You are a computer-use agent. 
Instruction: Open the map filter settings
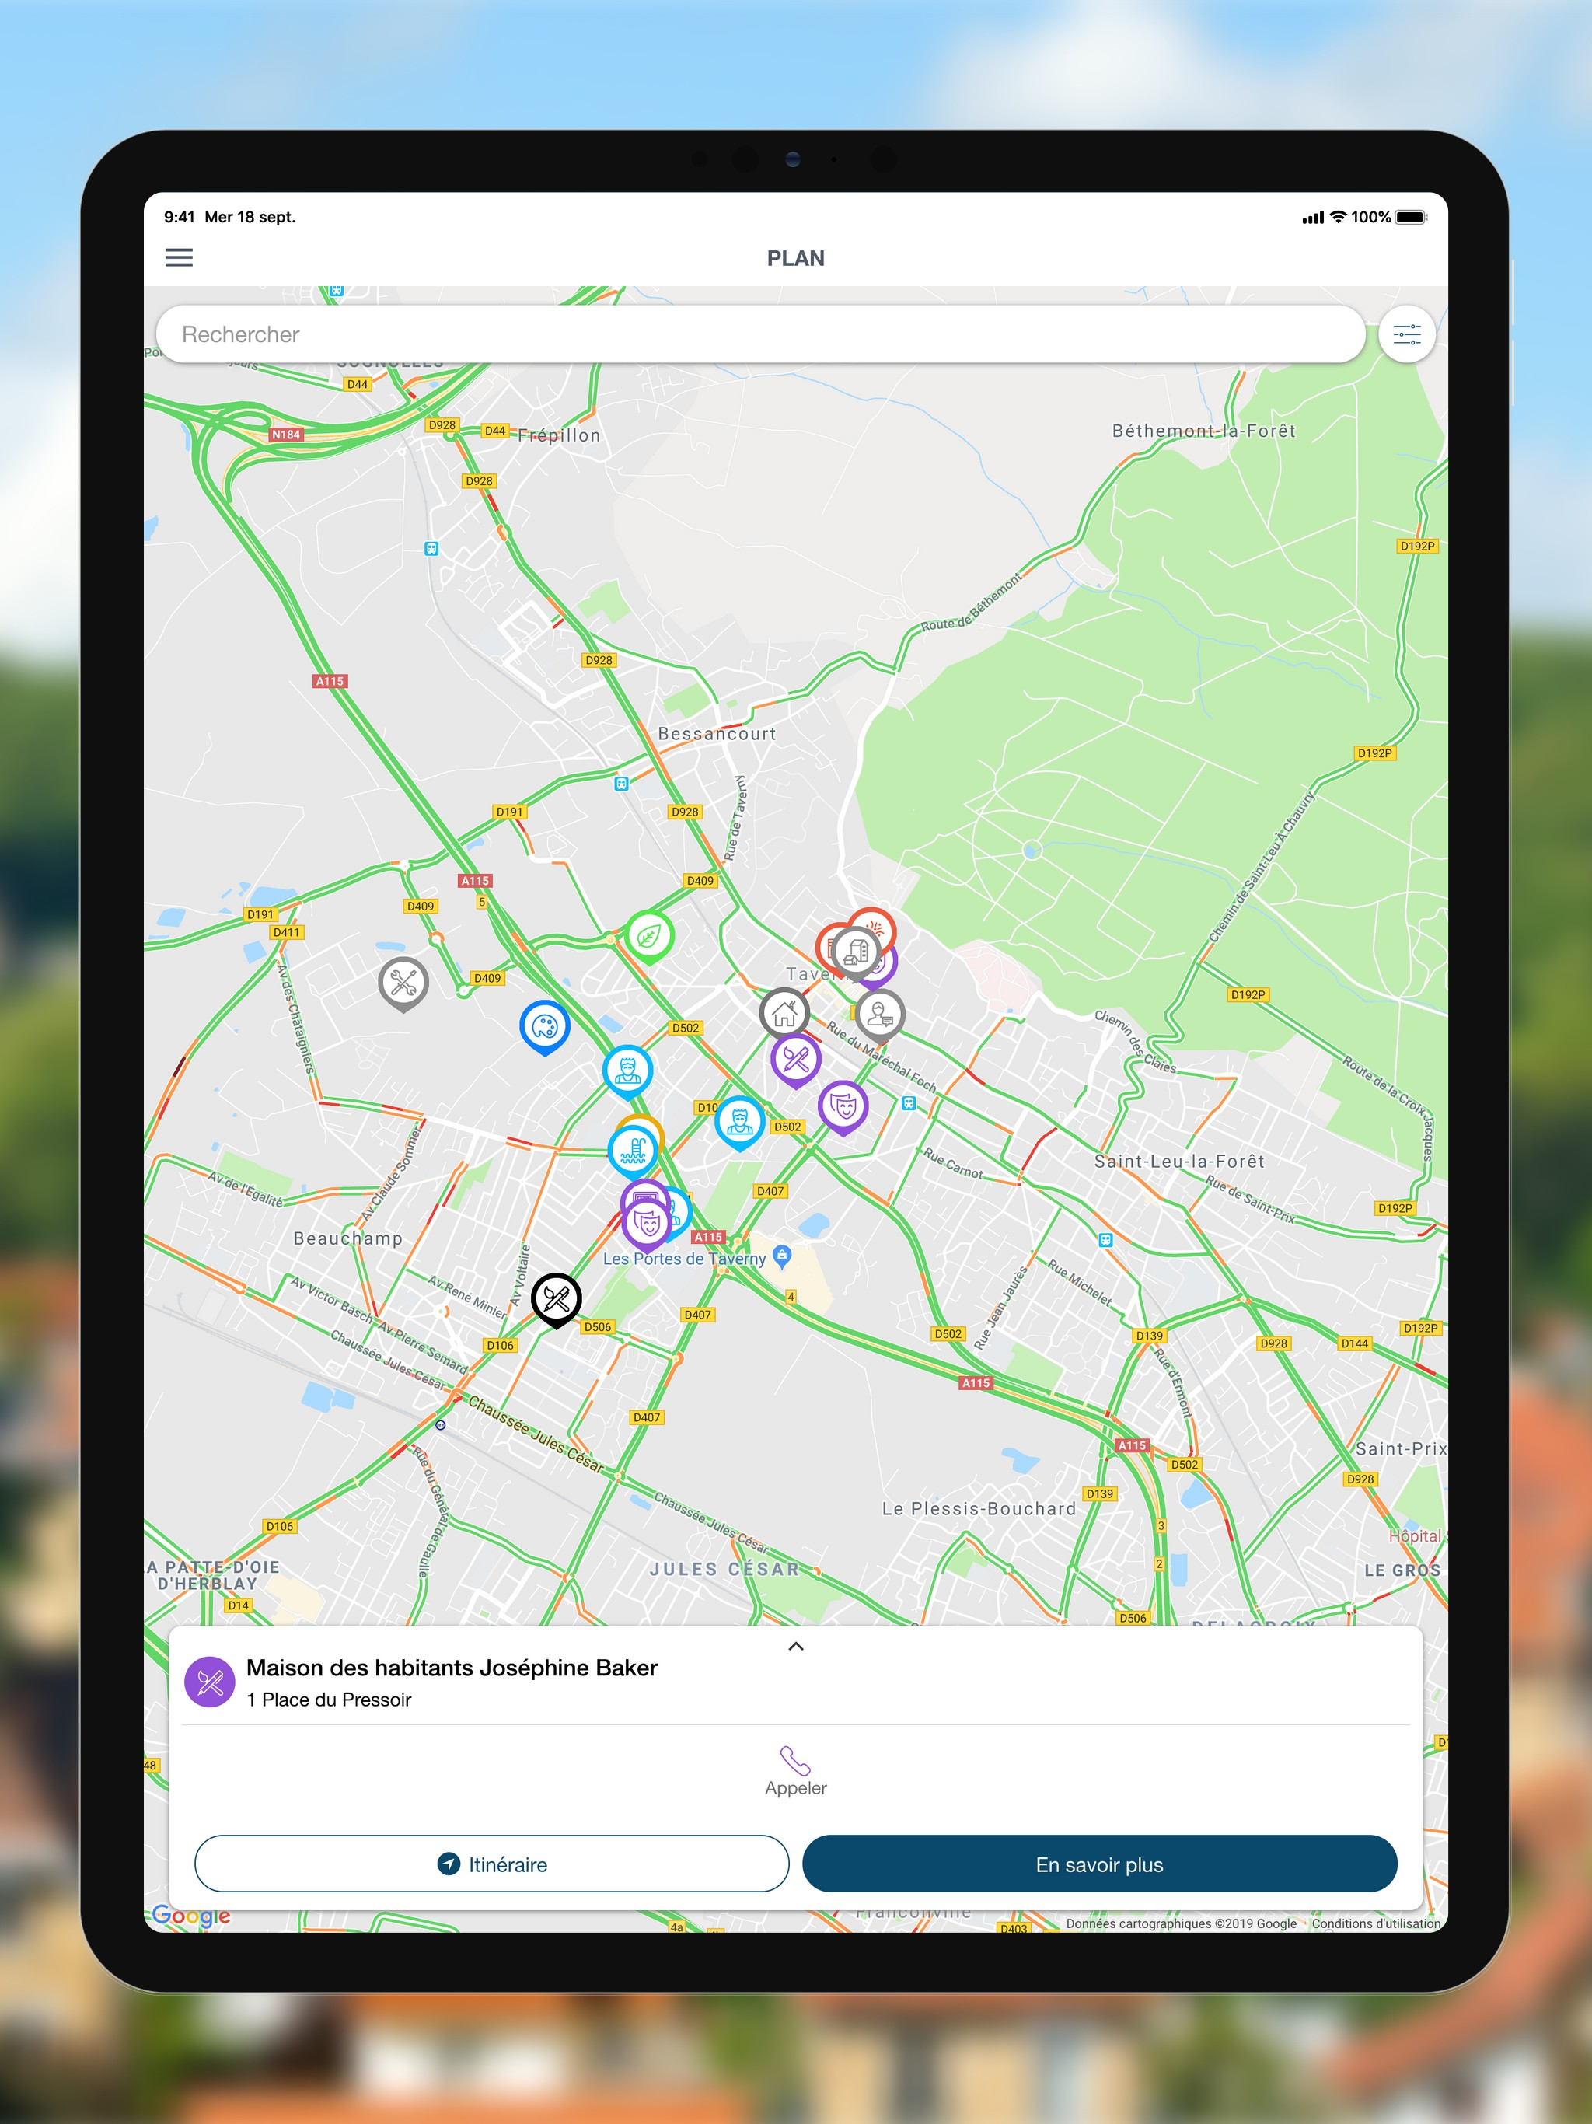pos(1407,334)
